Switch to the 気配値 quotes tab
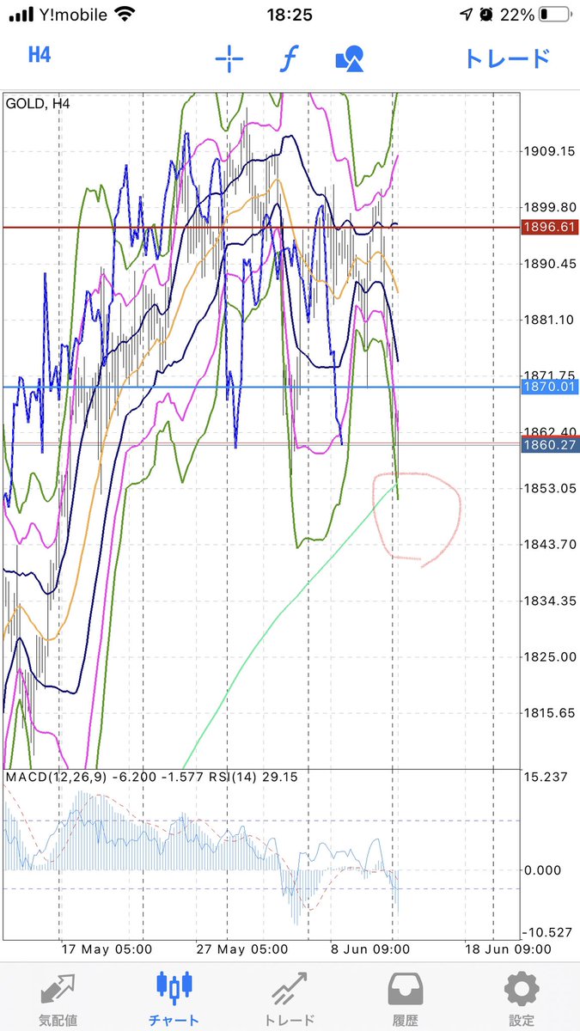This screenshot has width=580, height=1031. 57,998
